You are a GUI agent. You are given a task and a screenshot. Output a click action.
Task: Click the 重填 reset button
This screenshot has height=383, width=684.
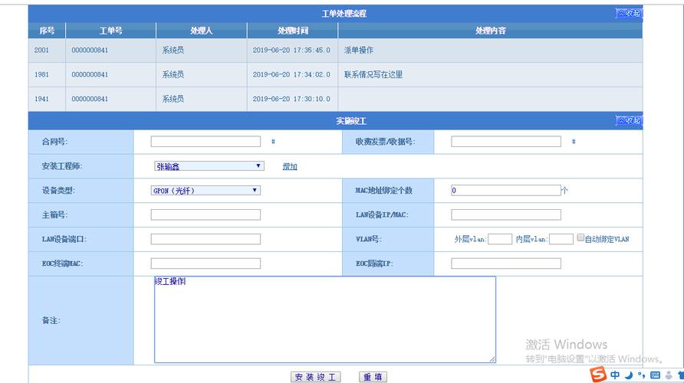[x=373, y=377]
